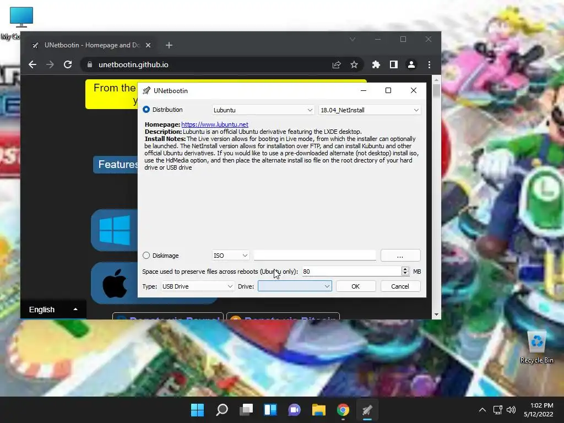Reload the unetbootin.github.io page
This screenshot has height=423, width=564.
[68, 64]
